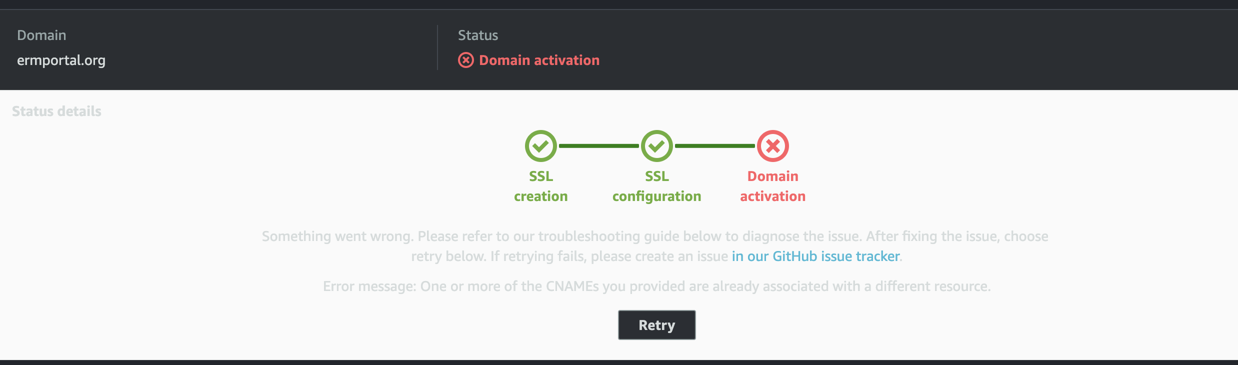Click the failed step icon at the stepper end
The image size is (1238, 365).
pyautogui.click(x=773, y=146)
